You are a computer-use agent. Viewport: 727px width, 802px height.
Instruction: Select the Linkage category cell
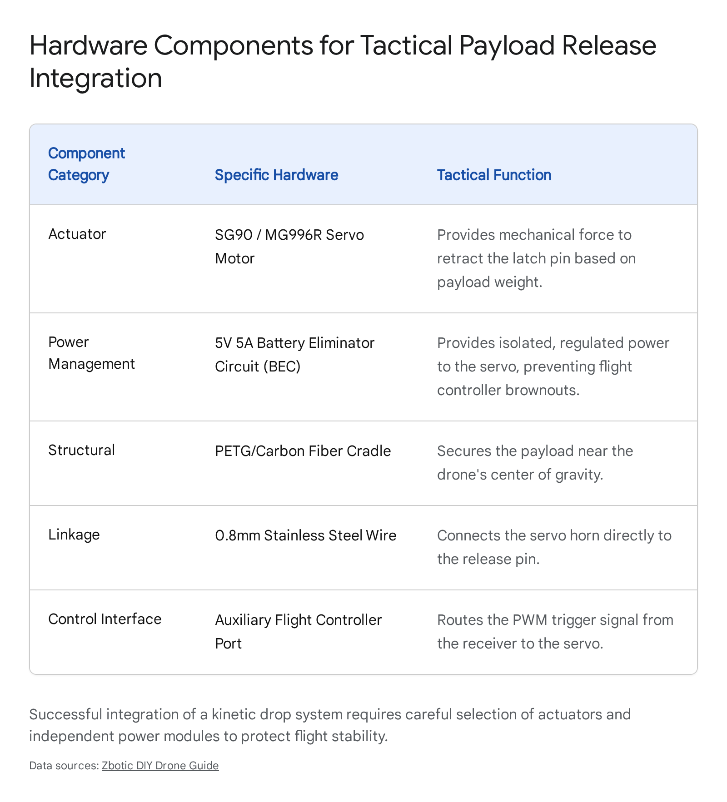point(74,535)
